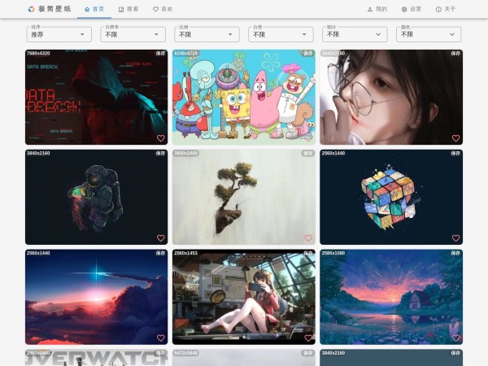Screen dimensions: 488x366
Task: Save the Rubik's cube wallpaper
Action: coord(455,153)
